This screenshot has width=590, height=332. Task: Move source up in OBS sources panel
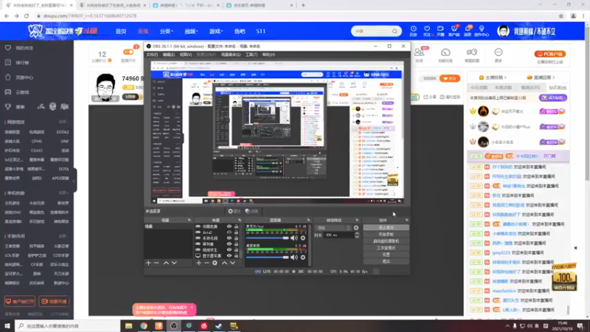pyautogui.click(x=224, y=263)
